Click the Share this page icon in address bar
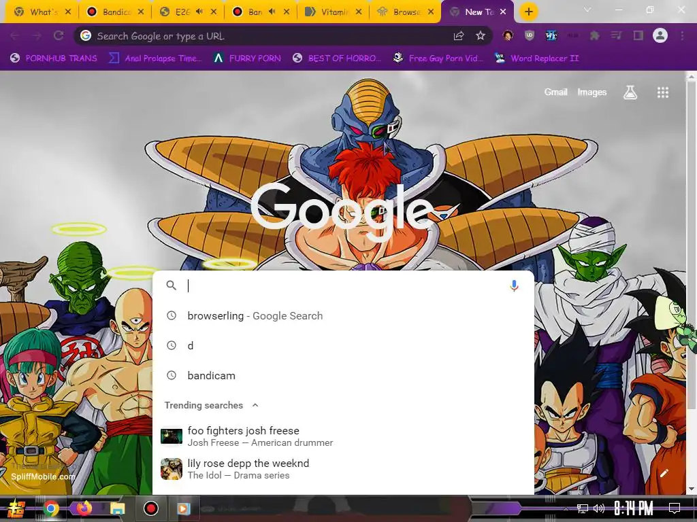 coord(459,36)
